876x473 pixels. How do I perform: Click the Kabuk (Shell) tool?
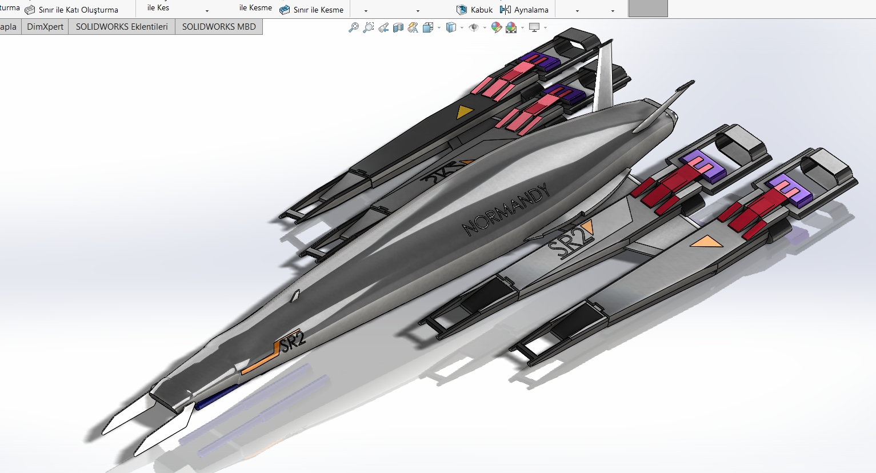pos(474,10)
